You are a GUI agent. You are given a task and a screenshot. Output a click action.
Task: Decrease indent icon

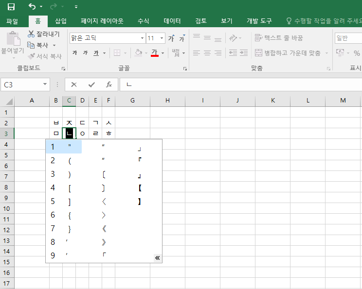(233, 53)
